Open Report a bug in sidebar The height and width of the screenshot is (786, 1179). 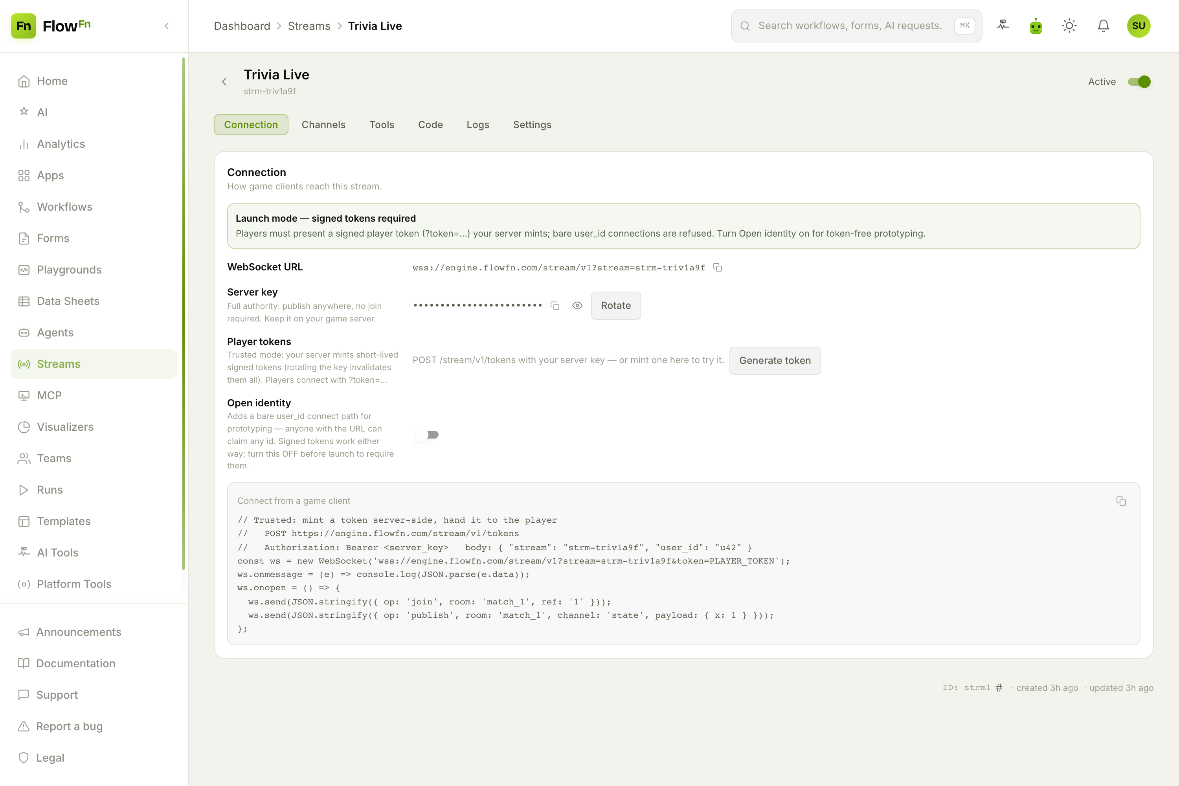pos(94,726)
